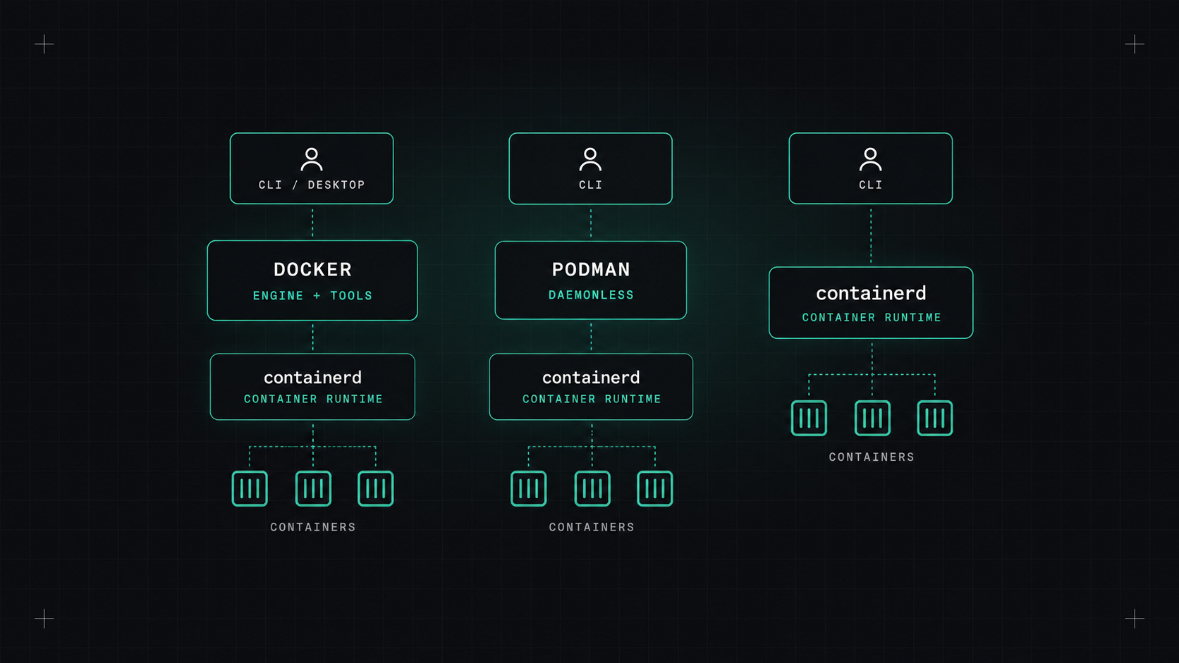
Task: Click the user icon above "CLI / DESKTOP"
Action: point(312,159)
